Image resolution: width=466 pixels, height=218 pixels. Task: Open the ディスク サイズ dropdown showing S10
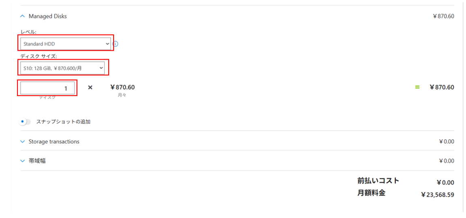pyautogui.click(x=63, y=68)
